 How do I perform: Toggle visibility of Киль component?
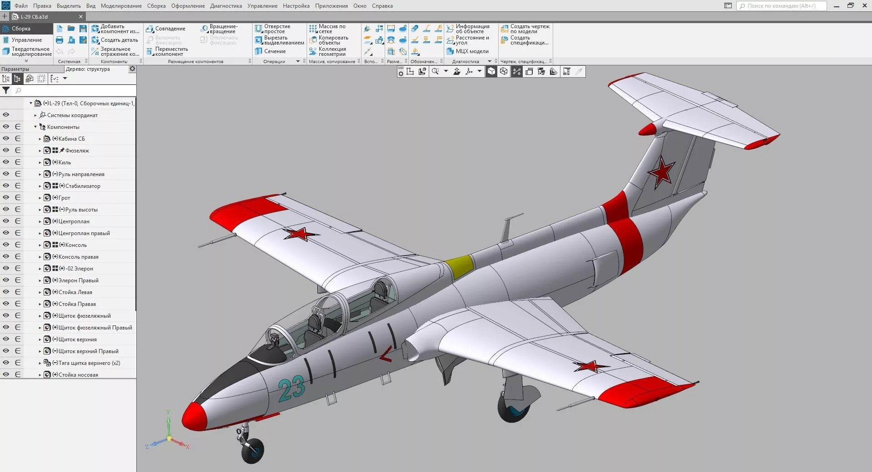pyautogui.click(x=6, y=162)
